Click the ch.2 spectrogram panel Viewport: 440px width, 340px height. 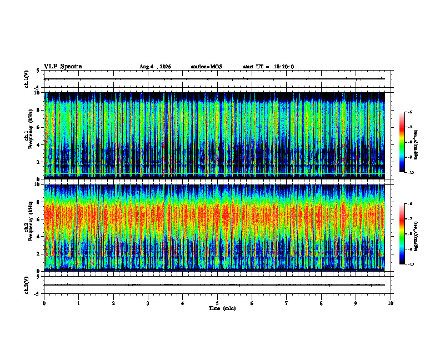[x=214, y=228]
